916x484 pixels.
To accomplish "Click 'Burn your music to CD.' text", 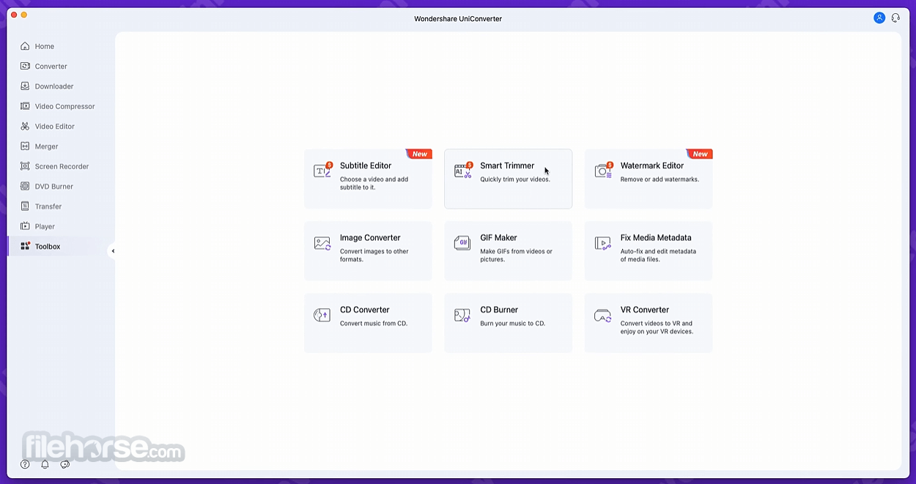I will coord(512,324).
